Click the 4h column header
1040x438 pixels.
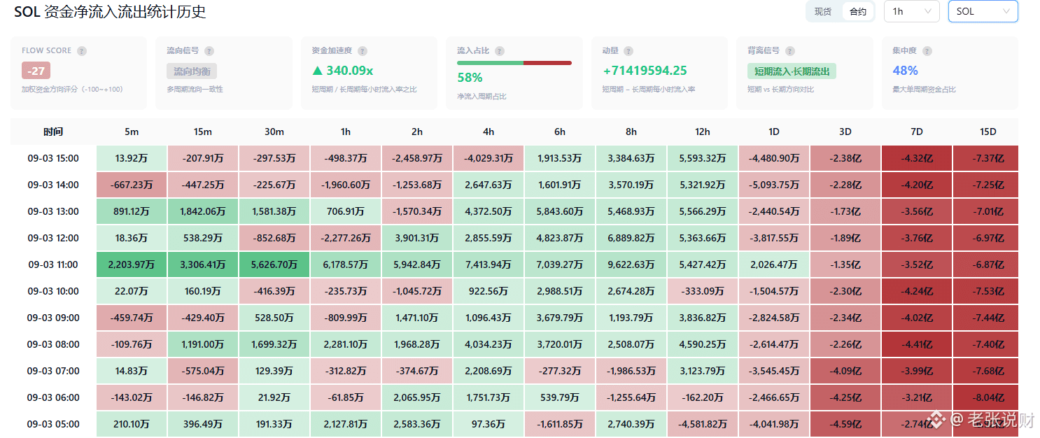tap(489, 132)
